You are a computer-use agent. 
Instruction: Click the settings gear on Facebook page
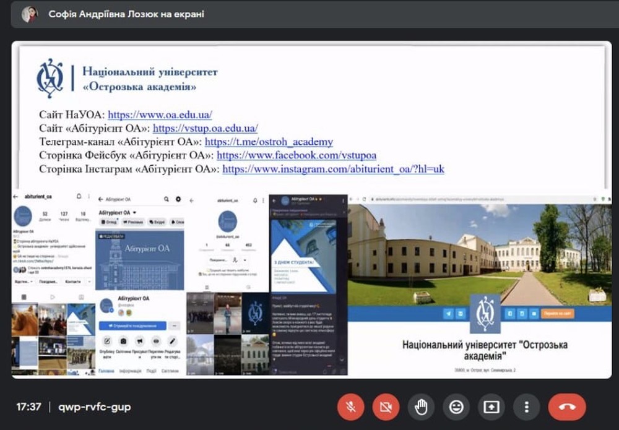pos(178,199)
